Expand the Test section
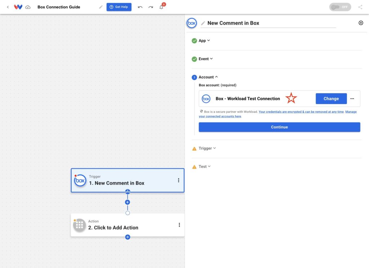369x268 pixels. [x=205, y=167]
